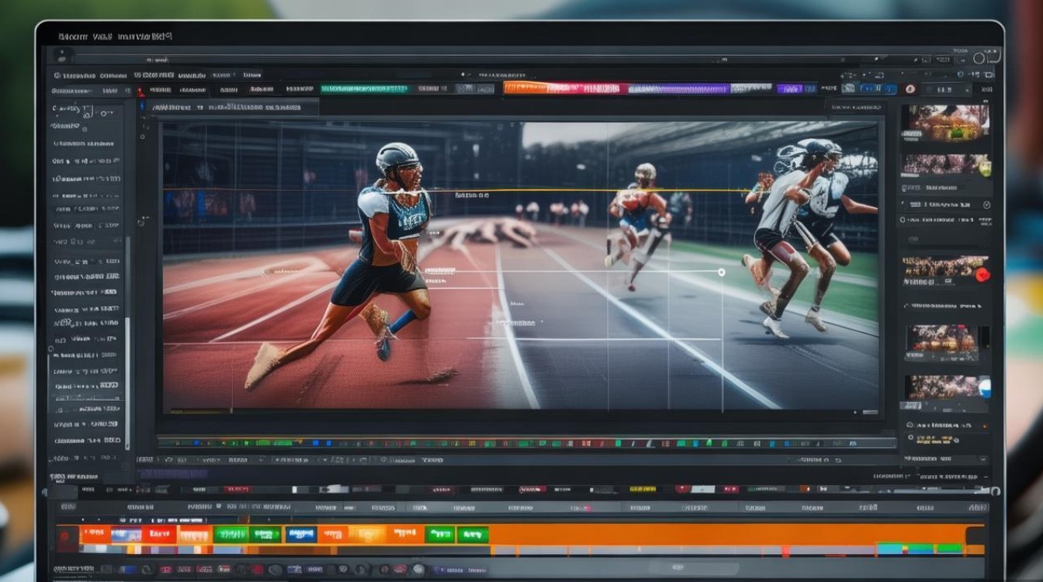The width and height of the screenshot is (1043, 582).
Task: Click the purple segment of the top color strip
Action: point(679,88)
